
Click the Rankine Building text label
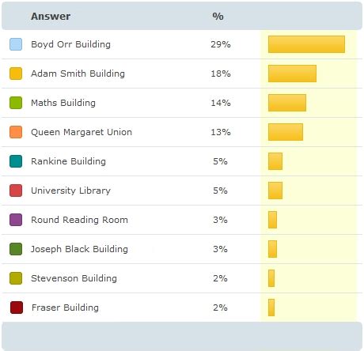pyautogui.click(x=68, y=161)
